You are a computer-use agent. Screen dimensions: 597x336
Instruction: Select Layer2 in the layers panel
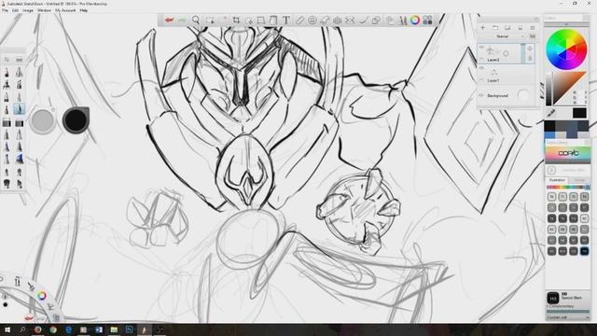pos(507,53)
